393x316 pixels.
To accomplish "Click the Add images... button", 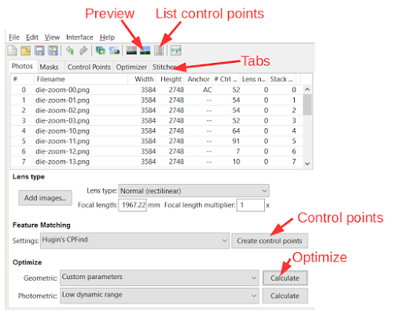I will [x=45, y=198].
